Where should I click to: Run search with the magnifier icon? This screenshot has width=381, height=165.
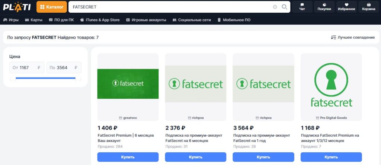pyautogui.click(x=284, y=7)
